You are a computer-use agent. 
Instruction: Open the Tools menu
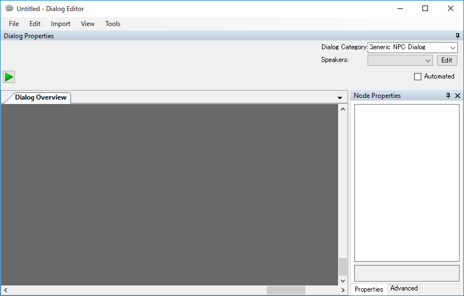[113, 24]
